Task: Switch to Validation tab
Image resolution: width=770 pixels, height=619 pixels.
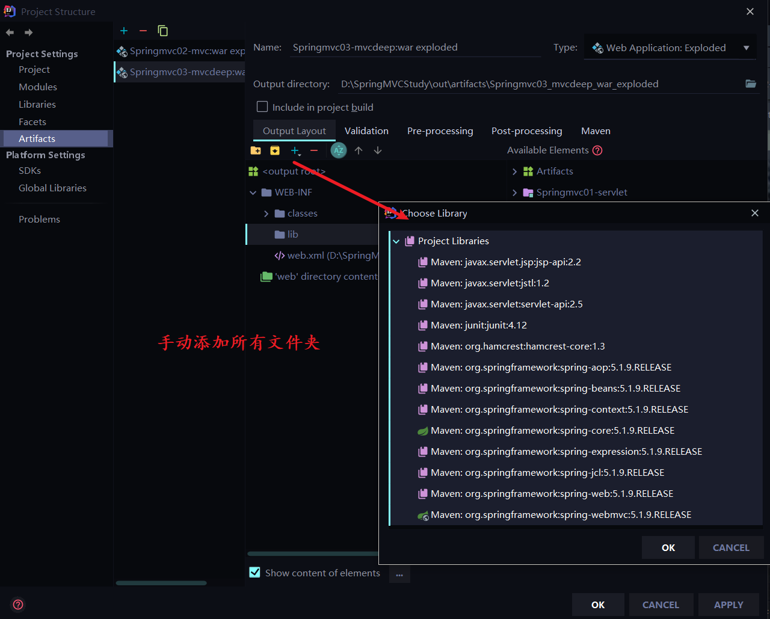Action: (366, 131)
